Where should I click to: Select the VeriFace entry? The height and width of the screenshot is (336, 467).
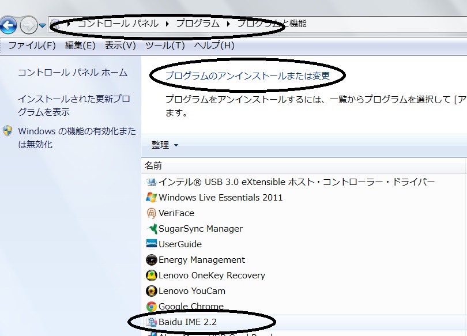[176, 213]
